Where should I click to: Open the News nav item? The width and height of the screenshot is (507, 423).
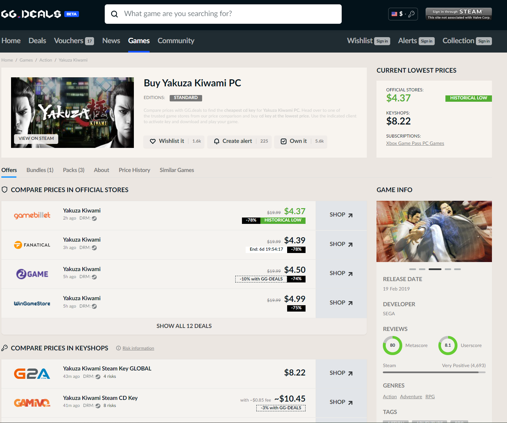tap(111, 41)
